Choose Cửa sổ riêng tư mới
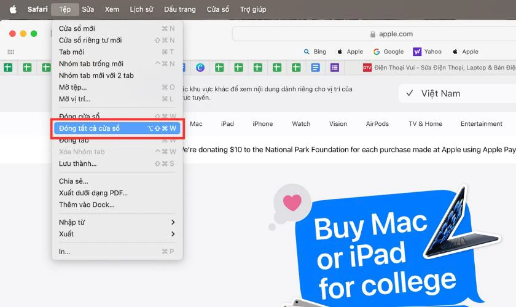Image resolution: width=516 pixels, height=307 pixels. click(x=117, y=40)
